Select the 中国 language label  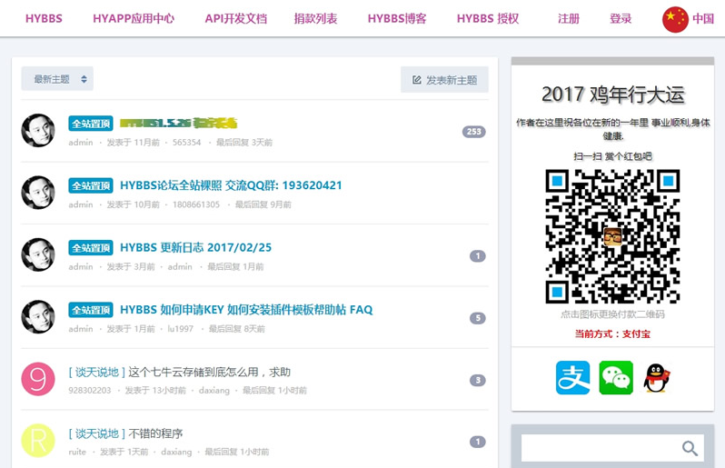(703, 18)
